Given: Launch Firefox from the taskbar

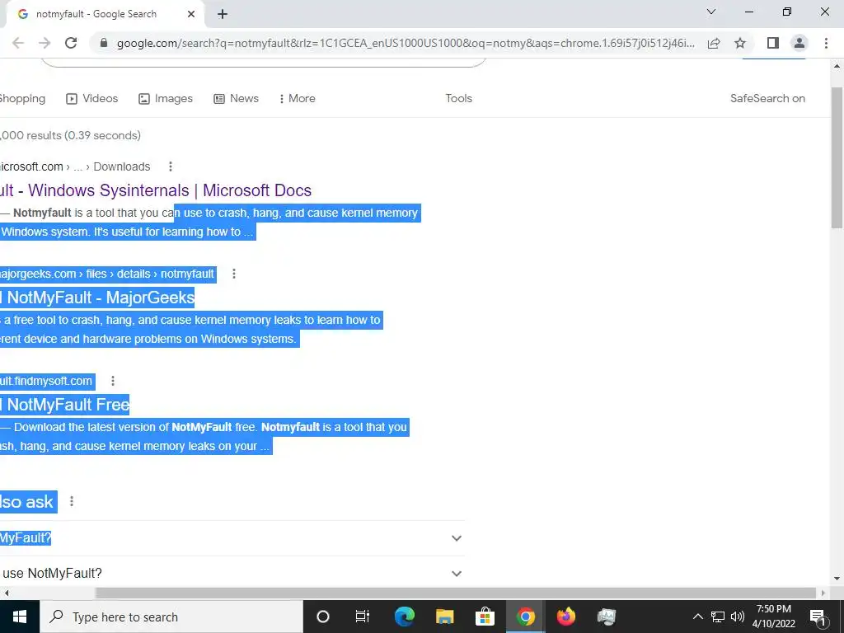Looking at the screenshot, I should pos(565,617).
